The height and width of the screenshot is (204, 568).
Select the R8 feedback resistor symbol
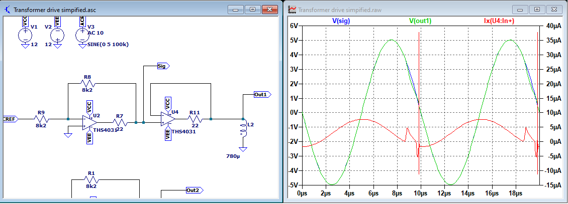click(x=87, y=84)
